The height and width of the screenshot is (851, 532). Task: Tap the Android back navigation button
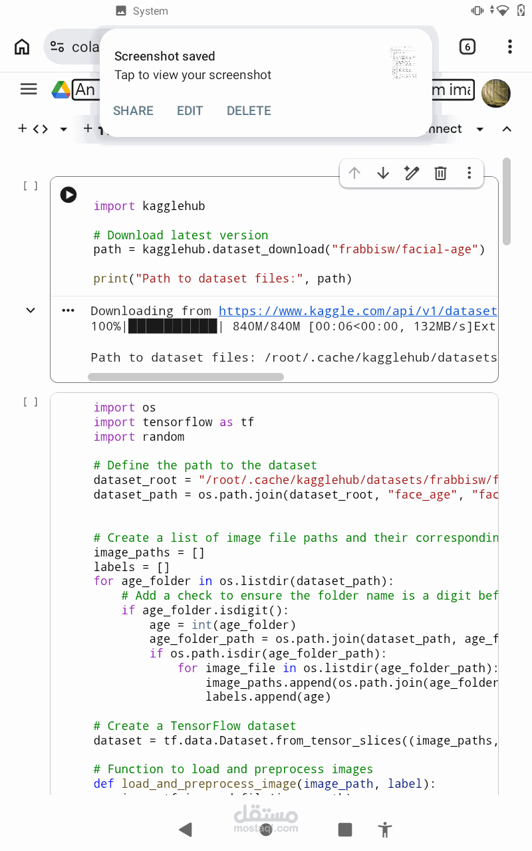186,829
